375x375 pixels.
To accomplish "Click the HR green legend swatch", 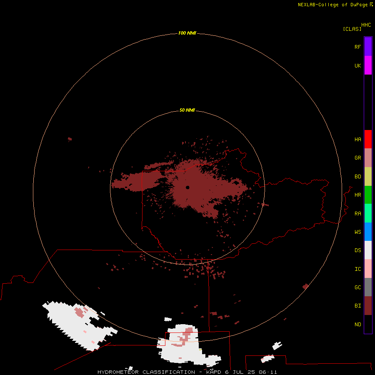I will tap(368, 195).
